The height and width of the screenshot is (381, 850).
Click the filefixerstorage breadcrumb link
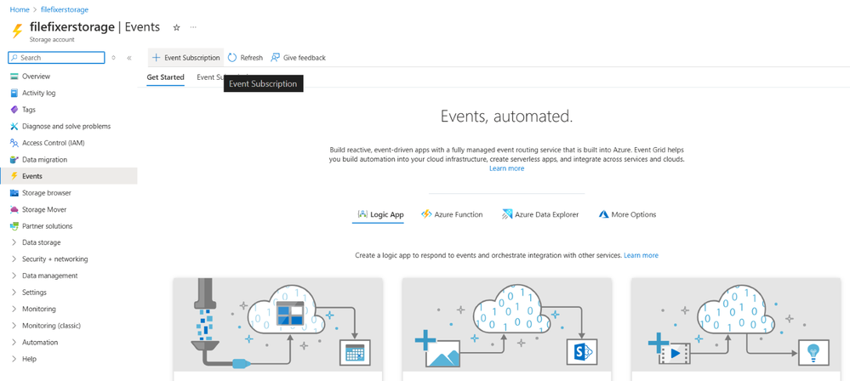click(x=65, y=9)
